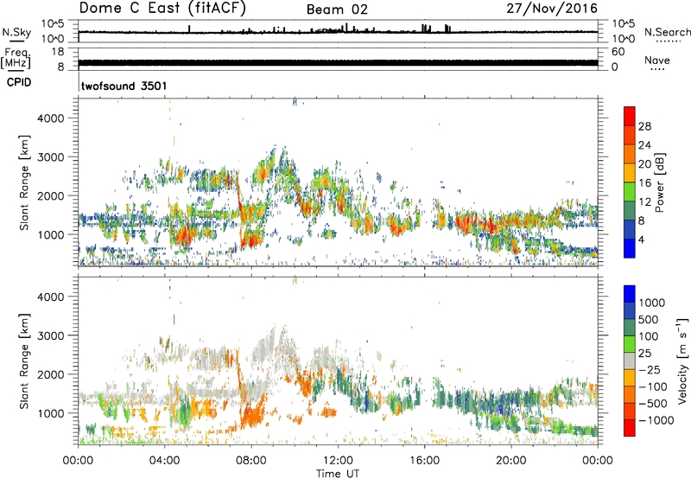Viewport: 691px width, 479px height.
Task: Click the power colorbar blue segment near 4
Action: (x=630, y=248)
